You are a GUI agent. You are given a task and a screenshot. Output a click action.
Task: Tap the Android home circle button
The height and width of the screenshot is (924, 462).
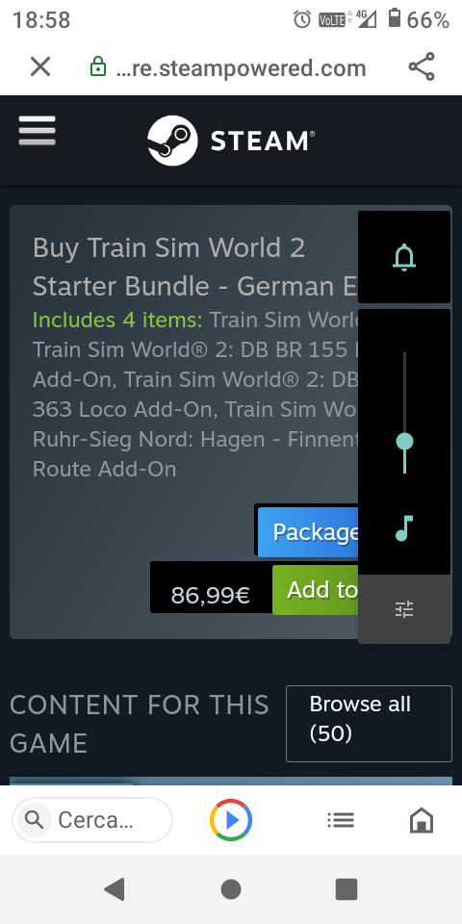(231, 888)
